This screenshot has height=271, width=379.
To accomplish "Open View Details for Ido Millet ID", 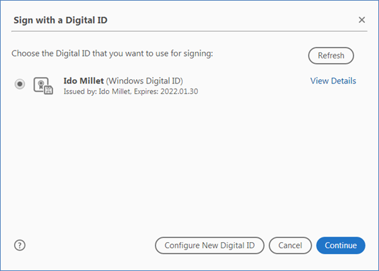I will tap(333, 81).
